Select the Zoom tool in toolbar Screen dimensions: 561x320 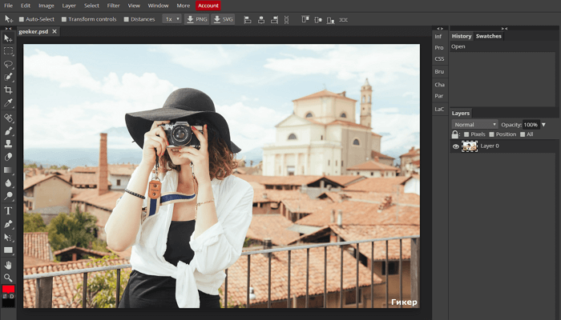click(9, 277)
